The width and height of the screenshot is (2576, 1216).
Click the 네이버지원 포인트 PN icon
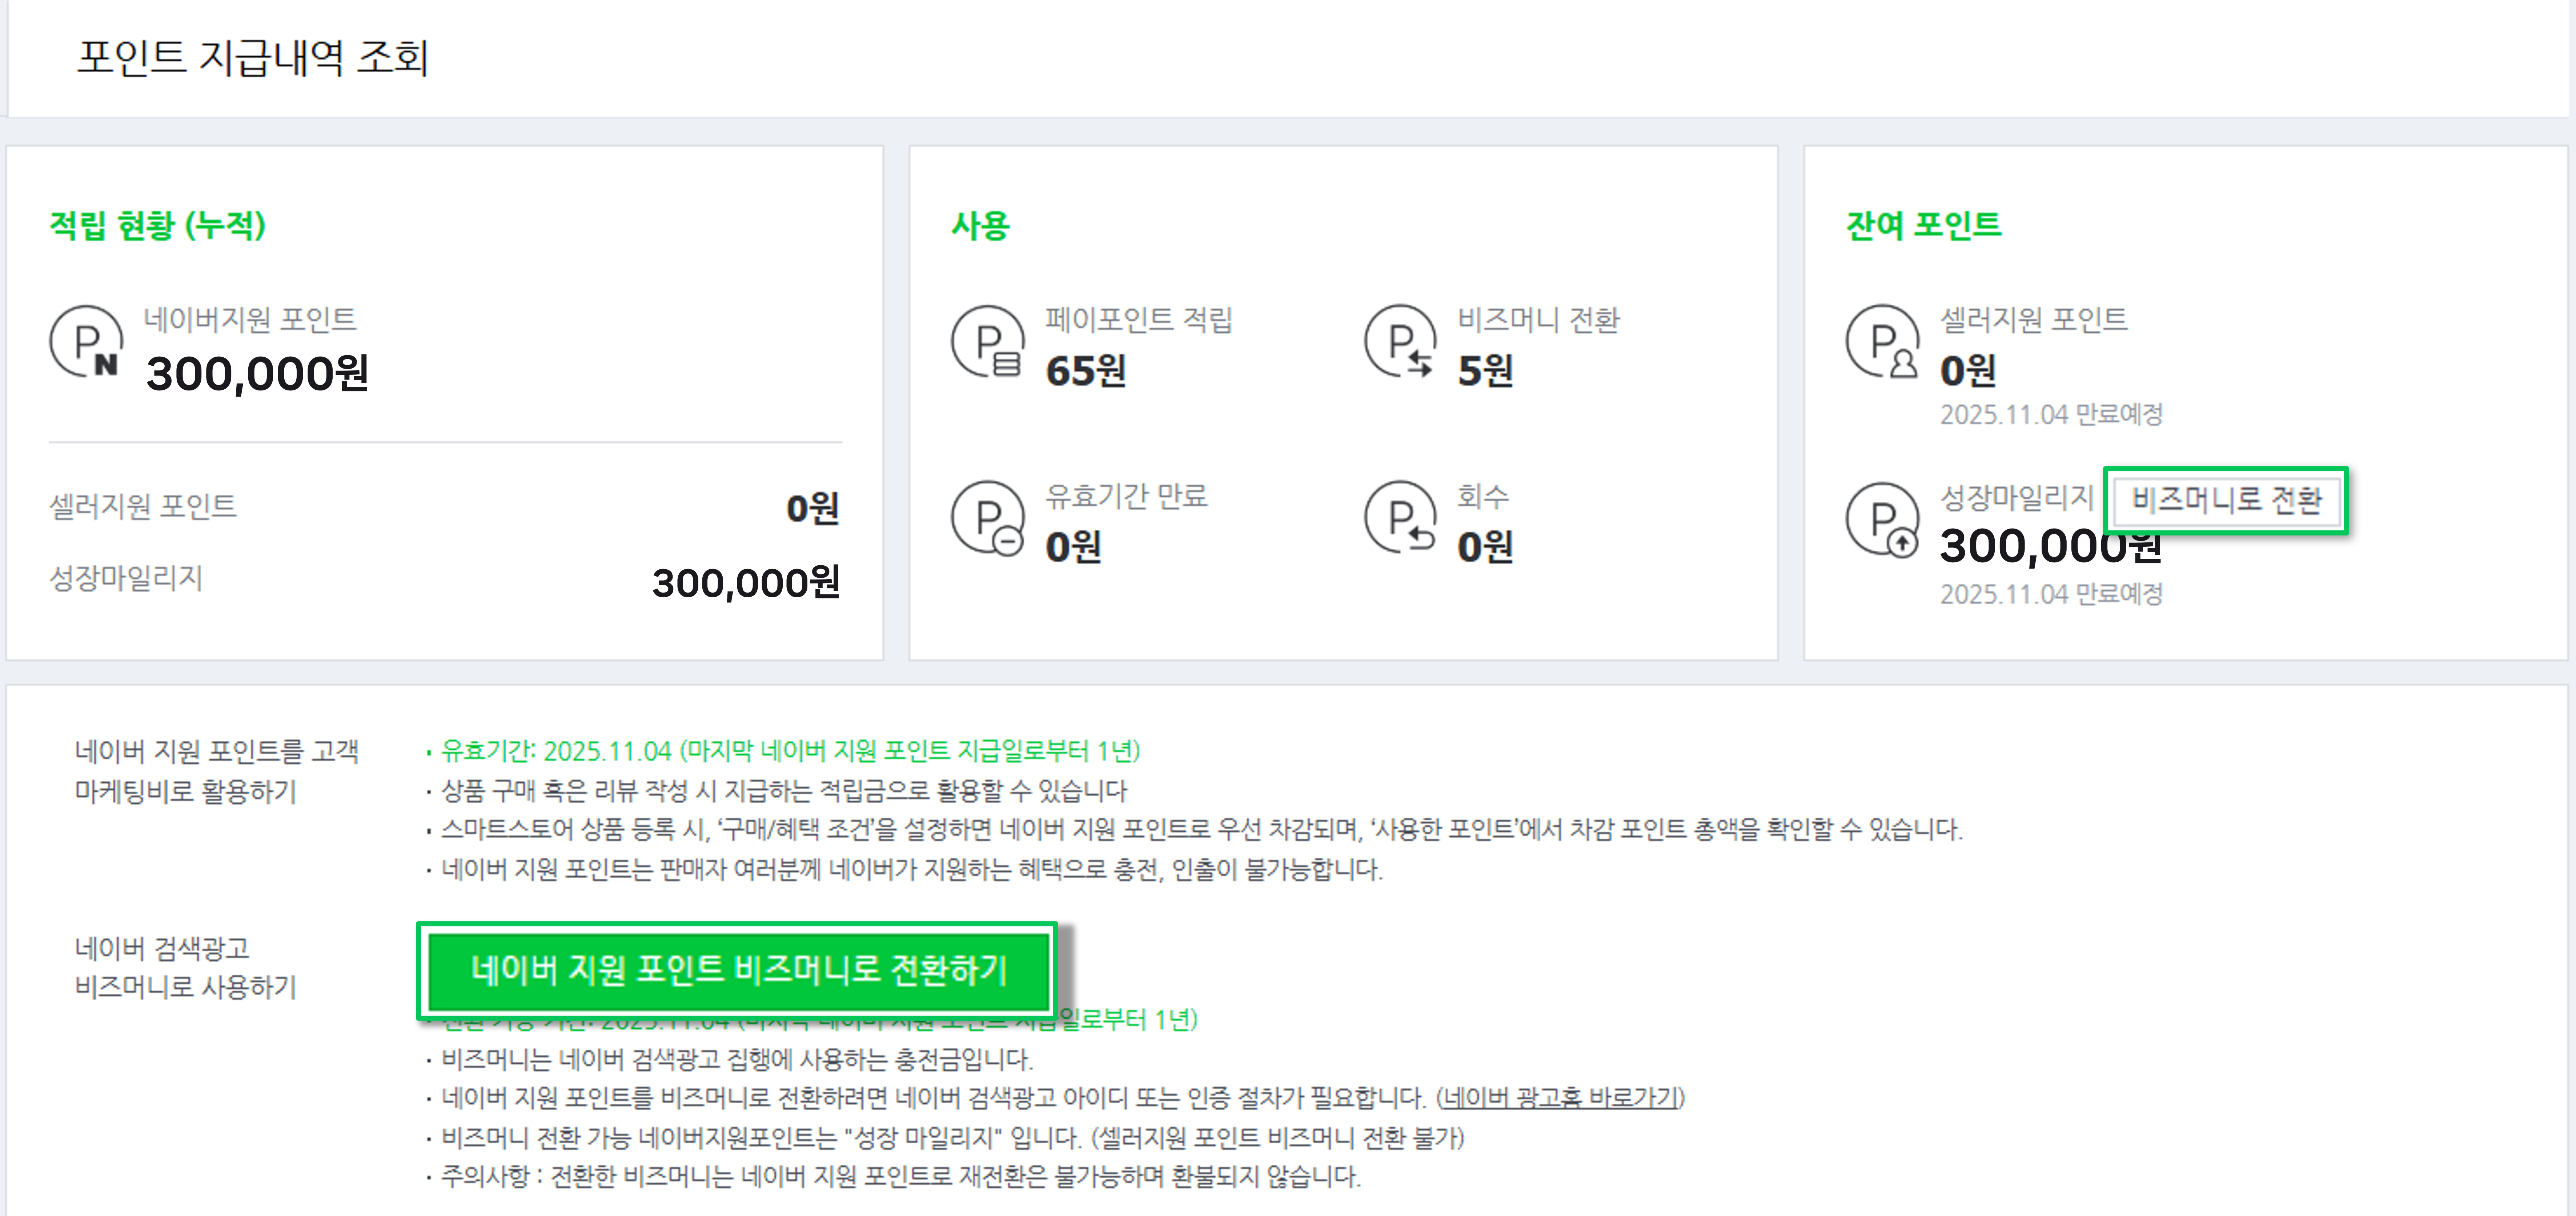click(87, 342)
